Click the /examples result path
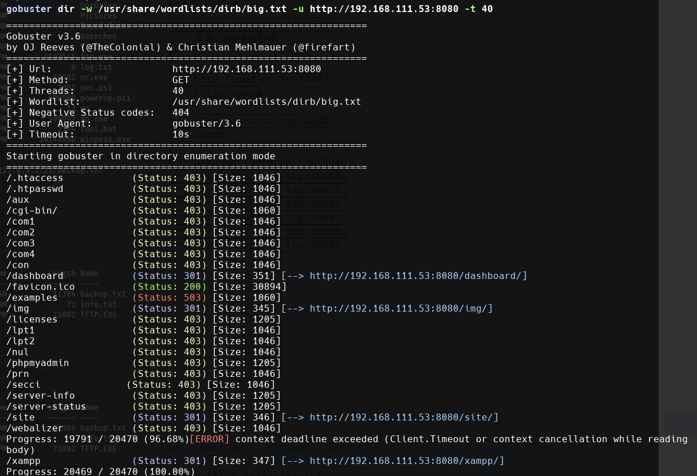The height and width of the screenshot is (476, 697). click(32, 298)
